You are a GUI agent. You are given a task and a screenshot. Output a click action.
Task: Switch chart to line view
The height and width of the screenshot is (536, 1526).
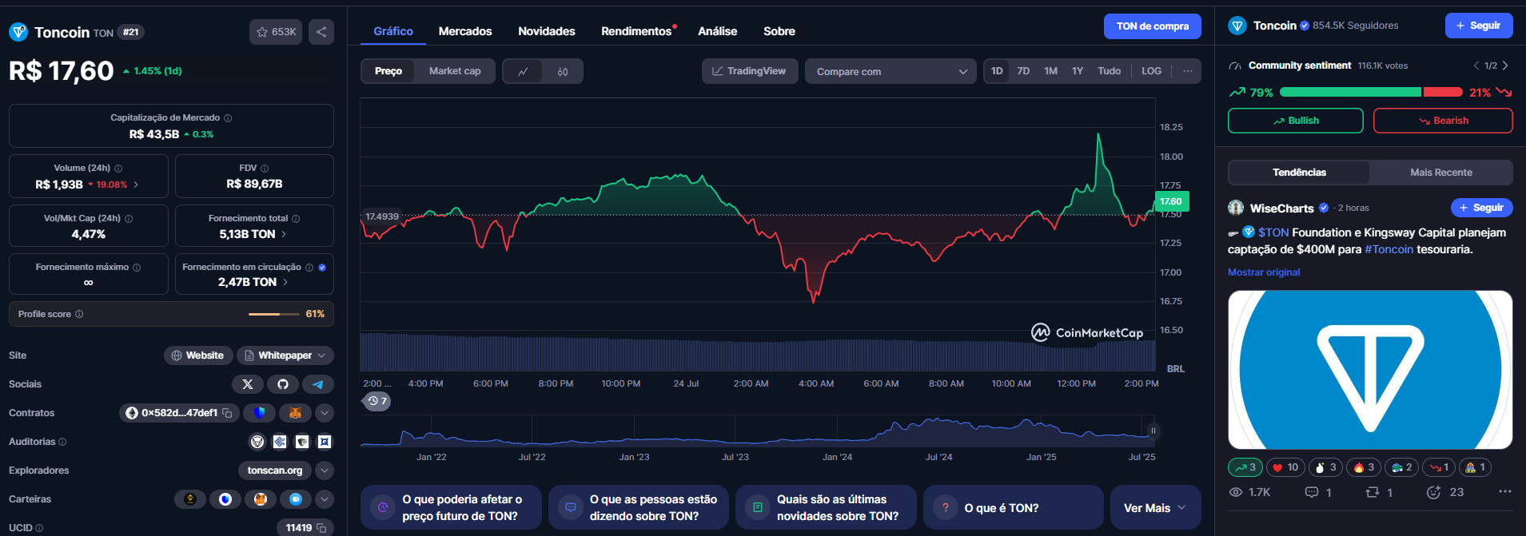(523, 71)
